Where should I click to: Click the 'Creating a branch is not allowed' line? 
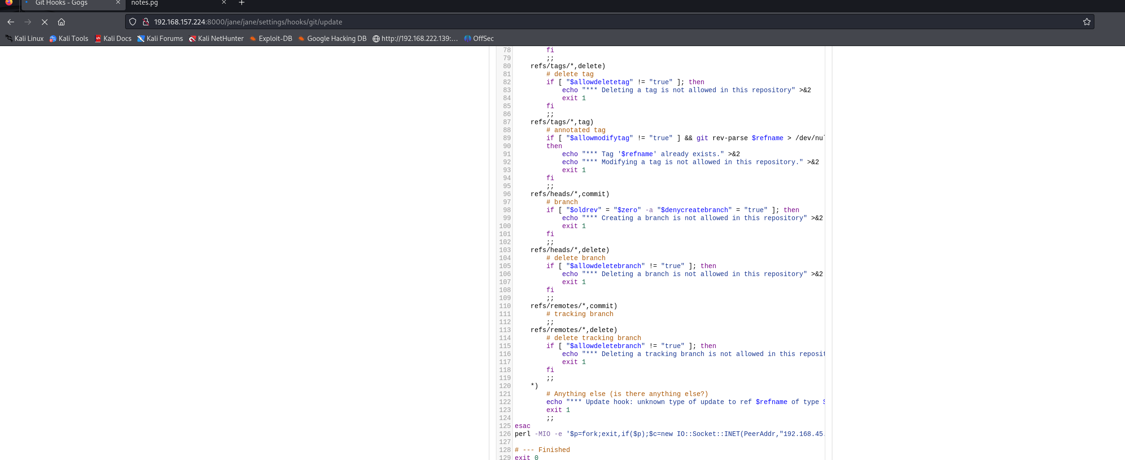click(x=693, y=218)
